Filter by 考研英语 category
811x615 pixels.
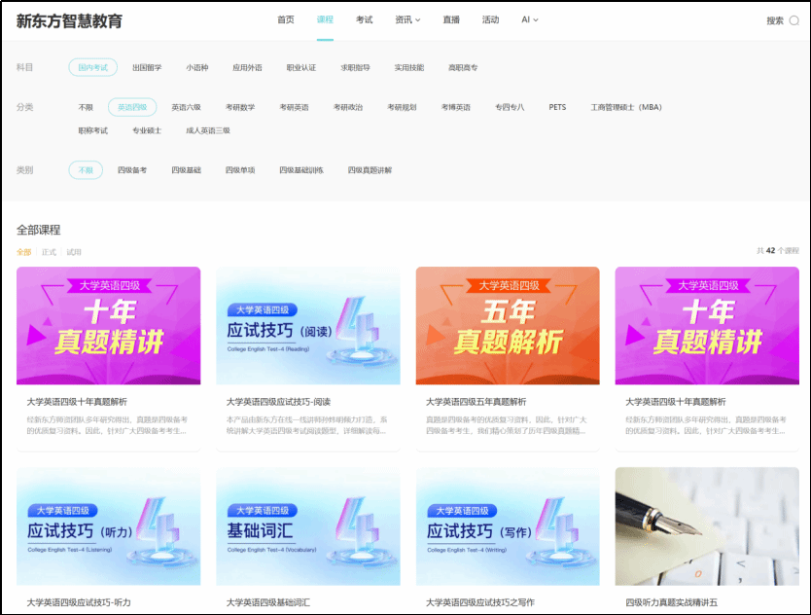click(294, 107)
